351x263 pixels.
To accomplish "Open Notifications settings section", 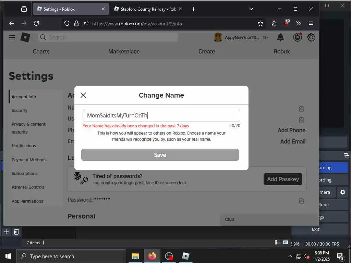I will pos(24,146).
